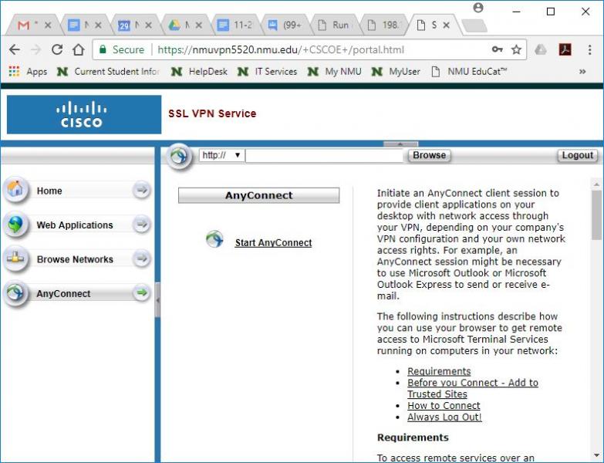Click the icon beside Start AnyConnect
This screenshot has width=604, height=463.
pos(214,239)
